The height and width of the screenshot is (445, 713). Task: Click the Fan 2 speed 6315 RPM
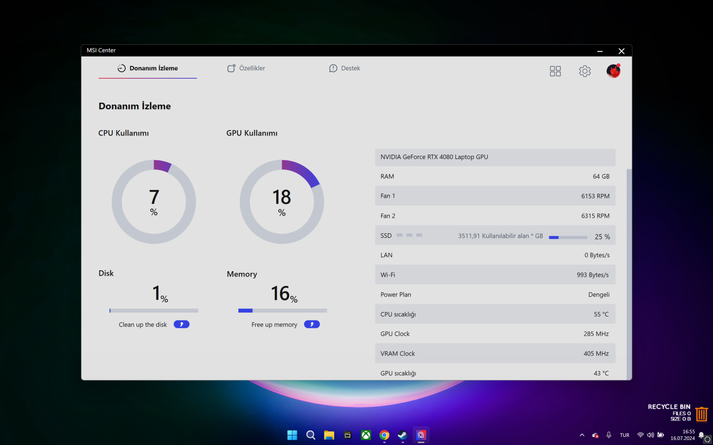pyautogui.click(x=595, y=216)
